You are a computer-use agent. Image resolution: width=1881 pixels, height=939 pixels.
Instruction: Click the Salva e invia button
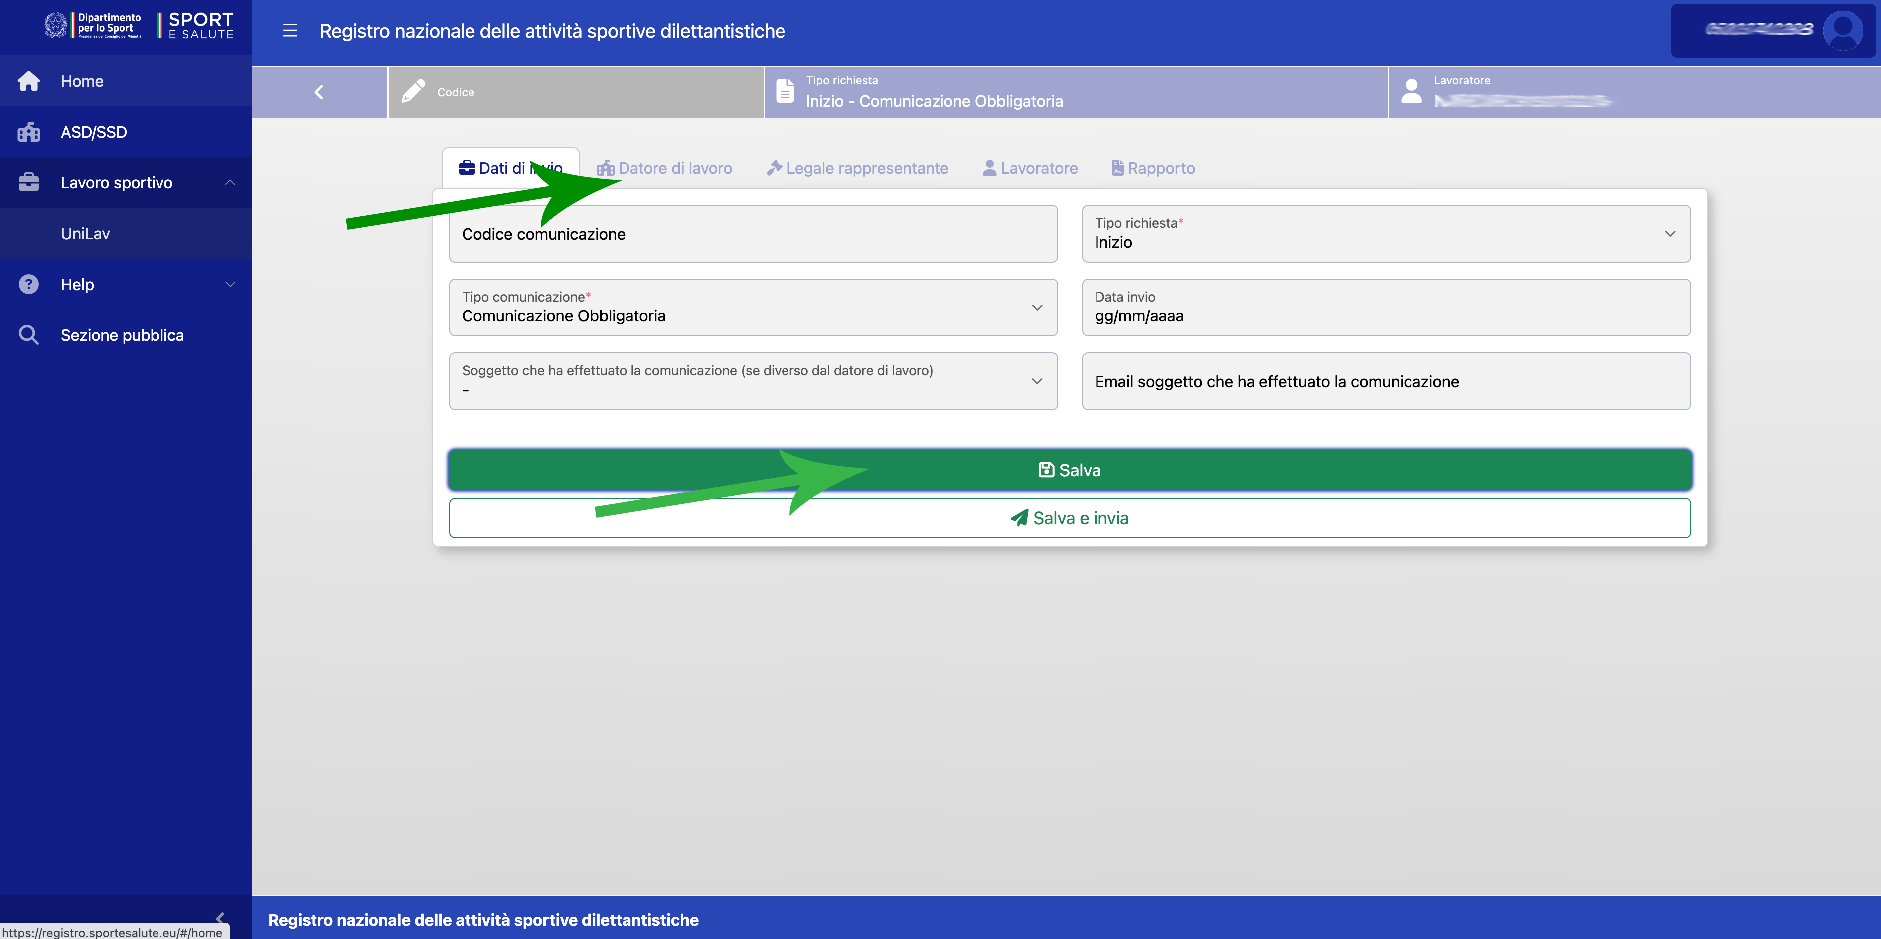pyautogui.click(x=1069, y=518)
